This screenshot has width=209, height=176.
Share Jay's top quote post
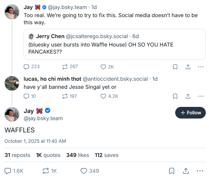tap(188, 67)
